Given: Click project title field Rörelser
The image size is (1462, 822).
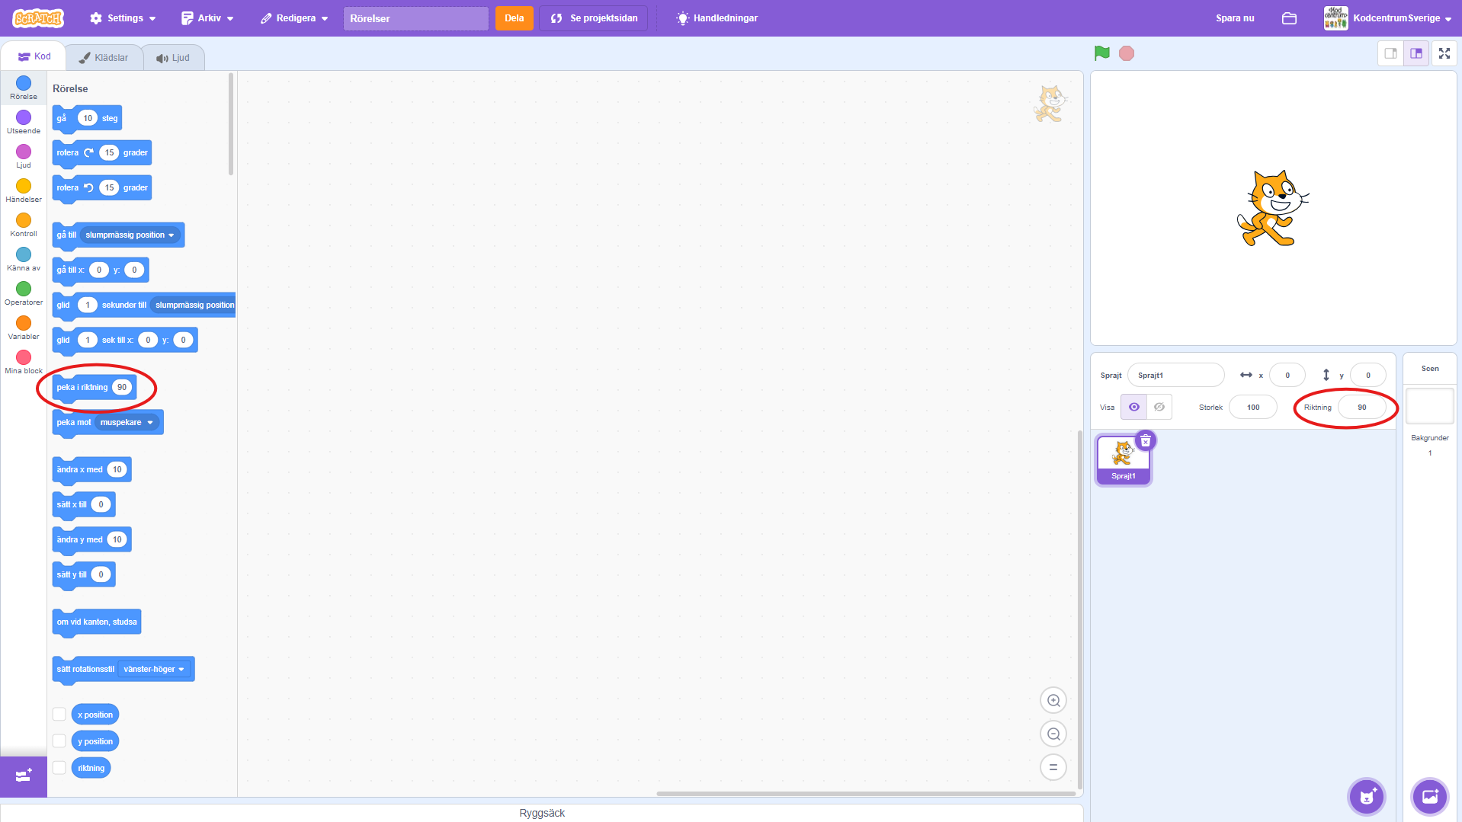Looking at the screenshot, I should pos(416,18).
